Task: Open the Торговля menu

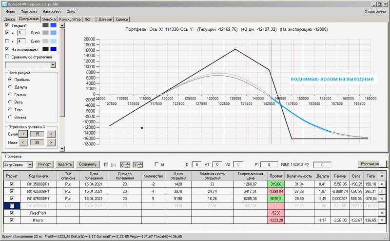Action: coord(29,11)
